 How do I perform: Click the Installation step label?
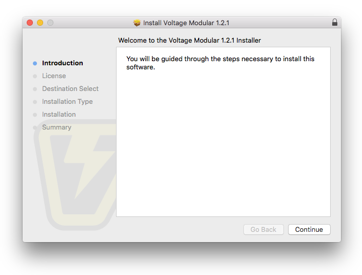tap(59, 115)
